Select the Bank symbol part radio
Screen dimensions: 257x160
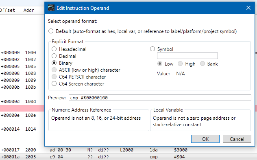[203, 64]
